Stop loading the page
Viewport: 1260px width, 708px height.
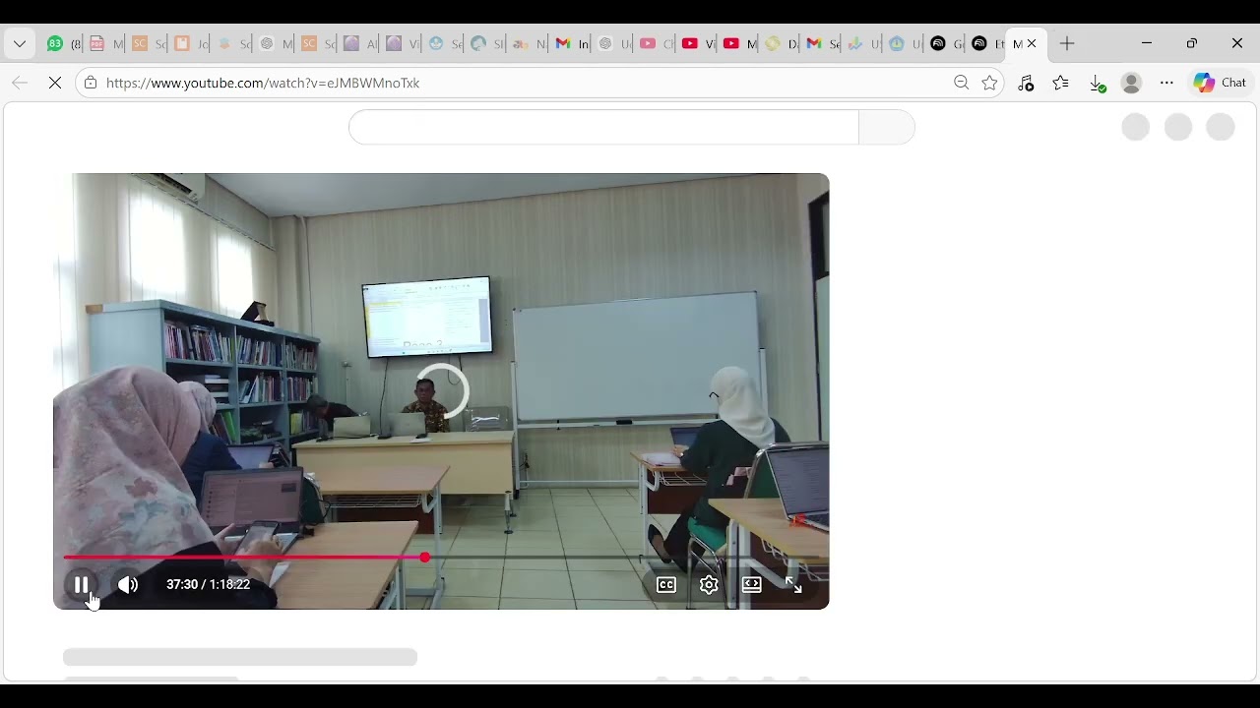point(55,83)
